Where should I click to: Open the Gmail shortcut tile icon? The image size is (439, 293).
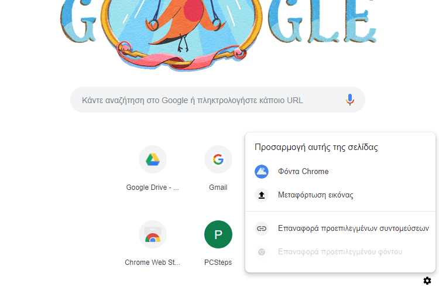point(218,159)
